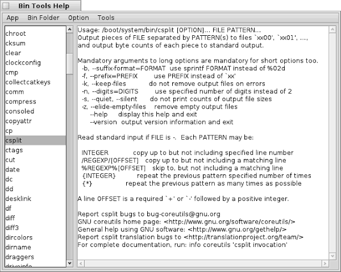Select cksum from the tools list
341x272 pixels.
pyautogui.click(x=15, y=43)
